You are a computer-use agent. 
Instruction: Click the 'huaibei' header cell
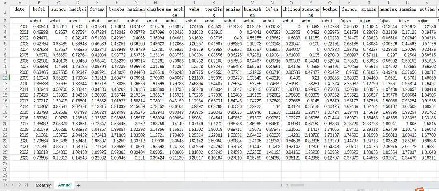(78, 12)
